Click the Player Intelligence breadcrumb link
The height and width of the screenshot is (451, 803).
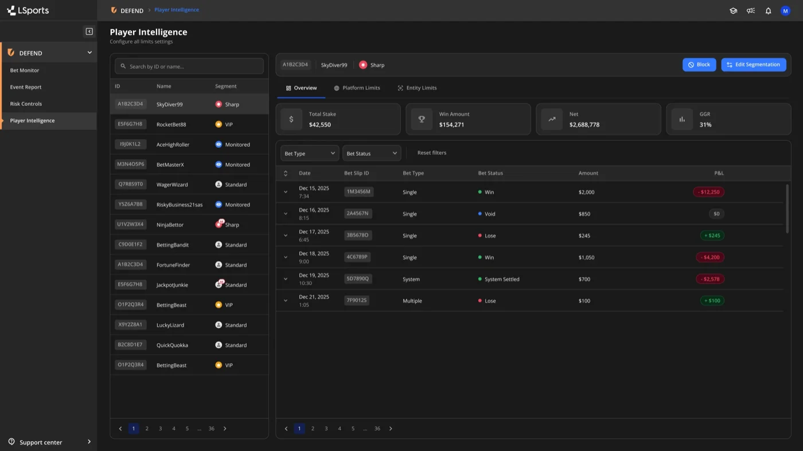point(177,10)
